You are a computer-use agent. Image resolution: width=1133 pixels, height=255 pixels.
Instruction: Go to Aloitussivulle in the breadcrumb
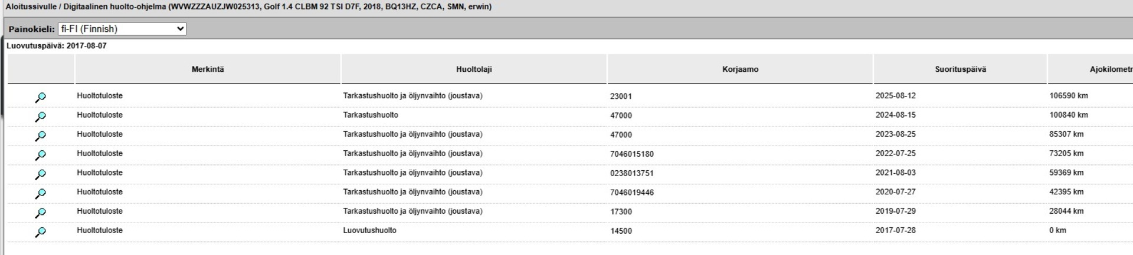coord(31,7)
